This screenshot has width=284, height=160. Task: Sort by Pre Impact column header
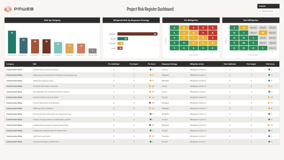coord(134,64)
